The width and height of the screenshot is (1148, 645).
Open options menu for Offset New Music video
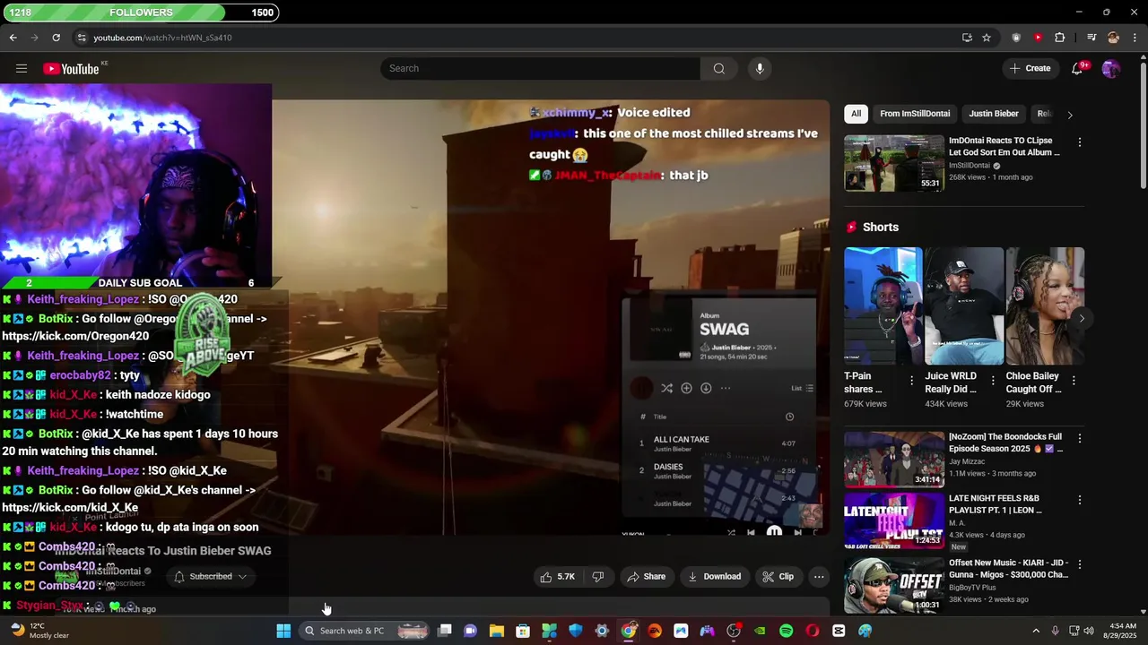point(1080,564)
